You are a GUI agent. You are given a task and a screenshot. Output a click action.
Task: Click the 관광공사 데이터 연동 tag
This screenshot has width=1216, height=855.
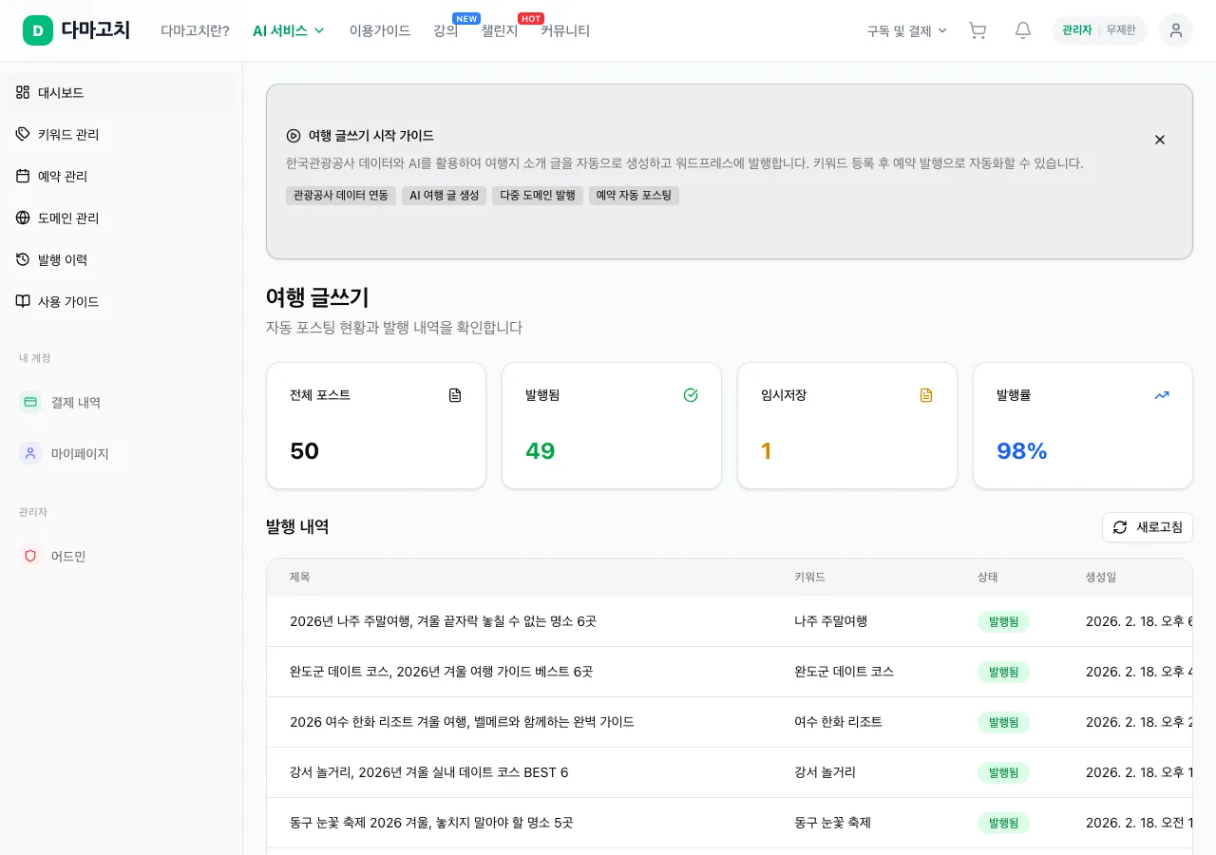point(341,196)
